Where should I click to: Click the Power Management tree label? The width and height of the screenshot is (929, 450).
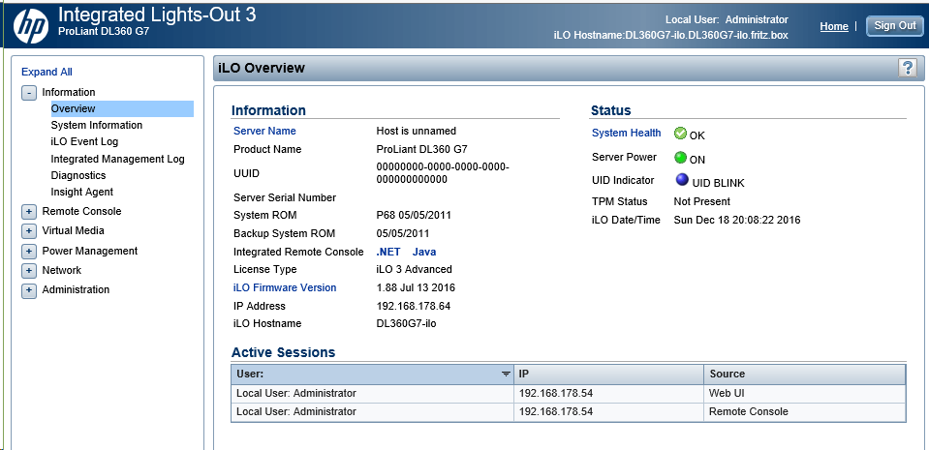[90, 251]
